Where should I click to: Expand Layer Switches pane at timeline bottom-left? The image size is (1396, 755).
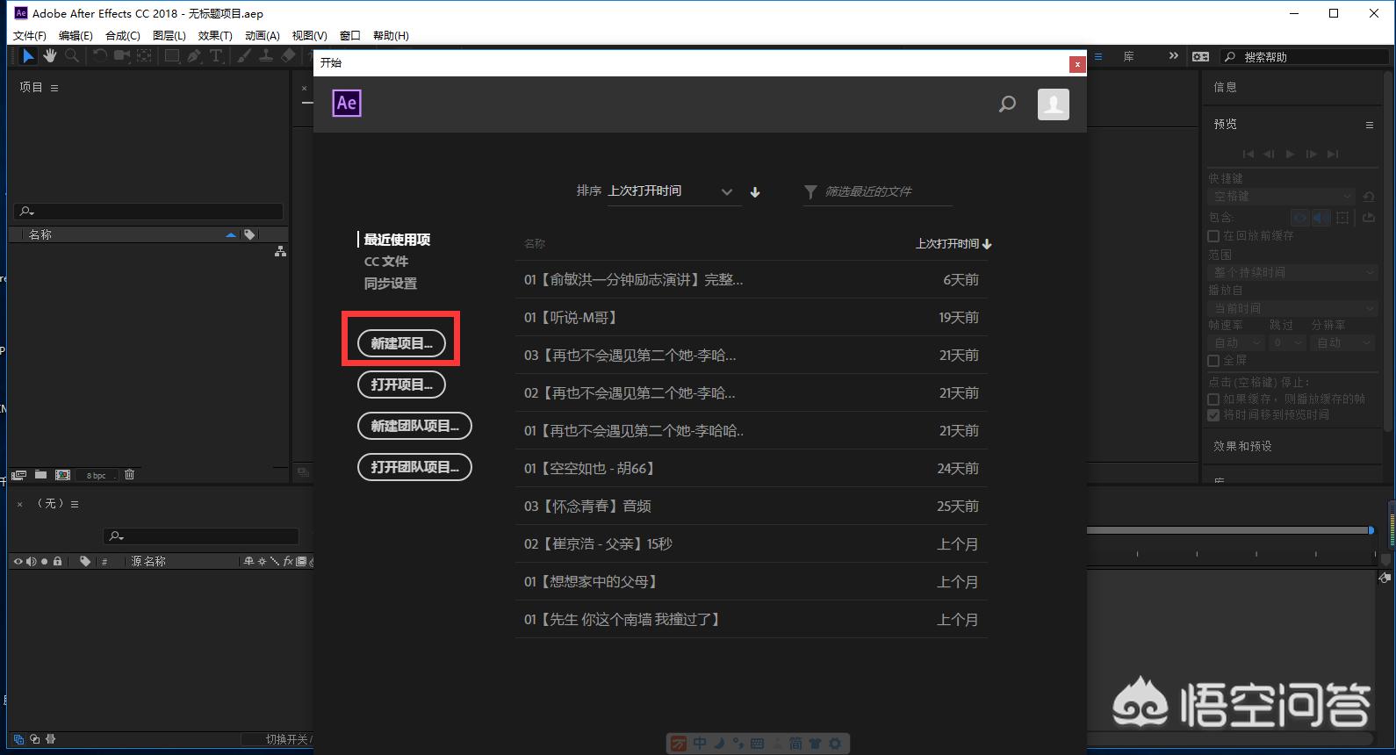[x=18, y=739]
